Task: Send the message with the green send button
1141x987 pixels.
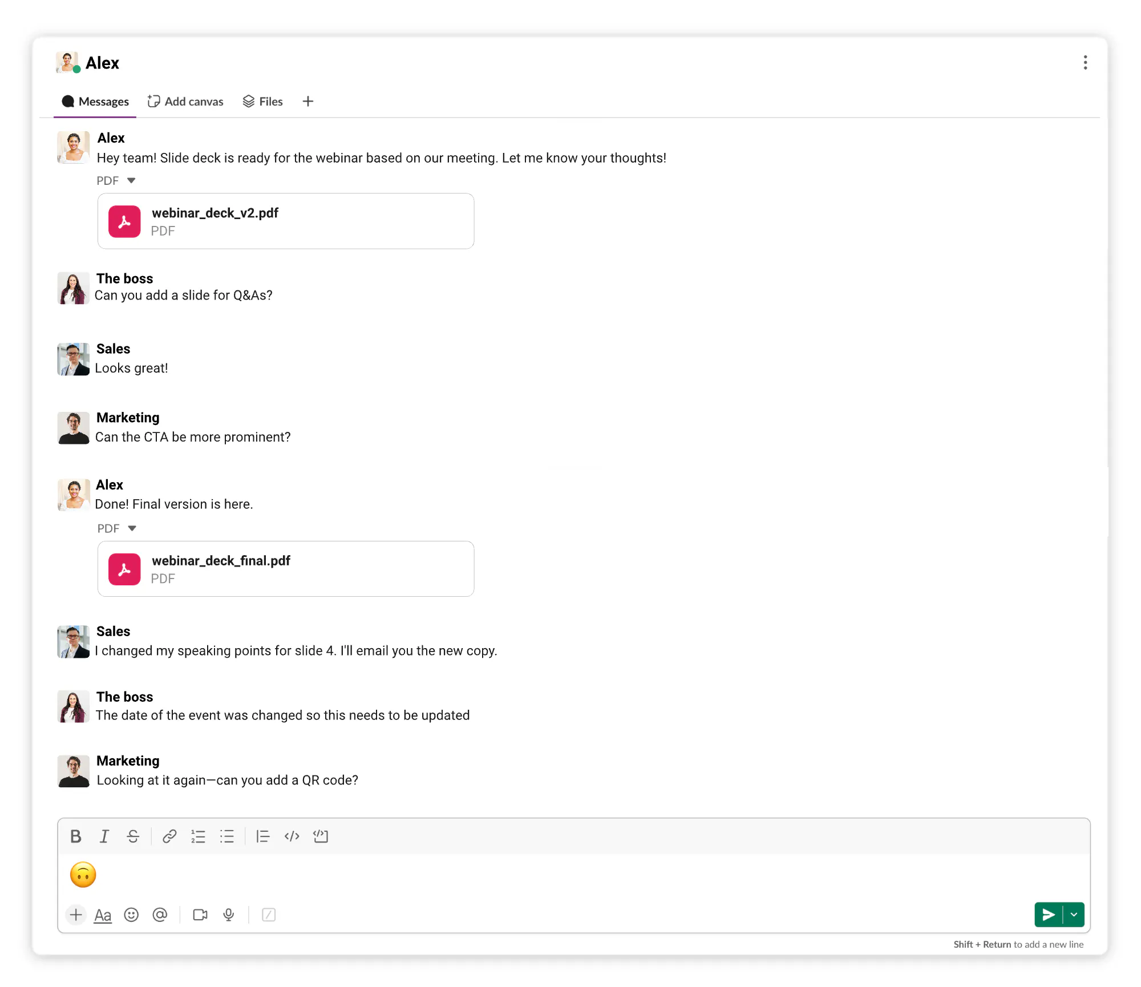Action: [x=1049, y=915]
